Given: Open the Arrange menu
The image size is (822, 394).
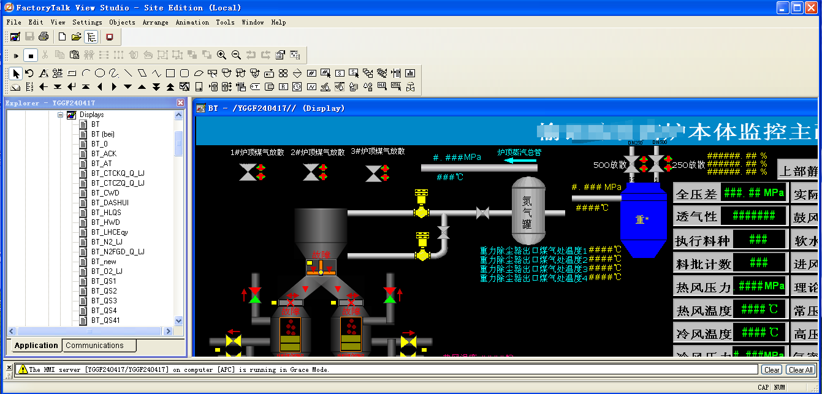Looking at the screenshot, I should pos(156,22).
